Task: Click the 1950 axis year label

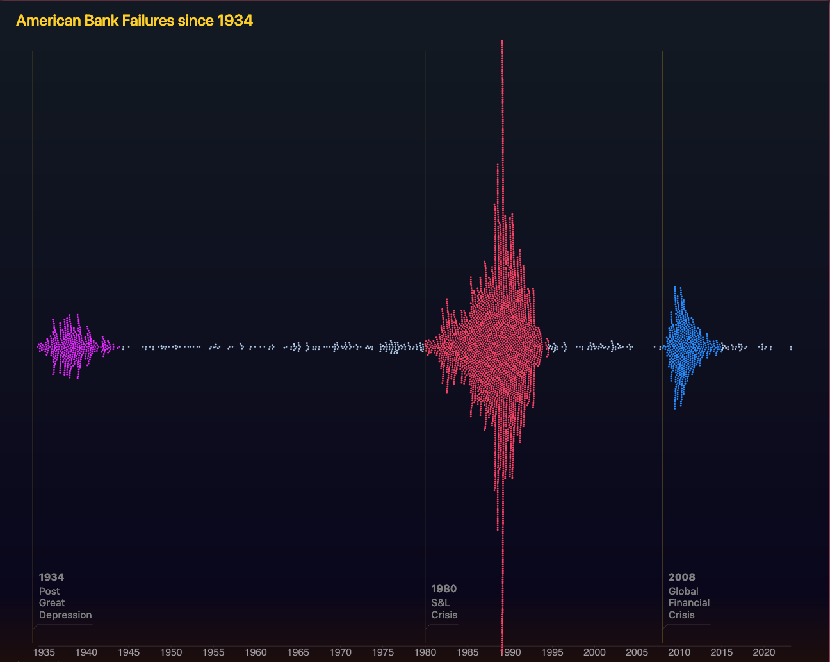Action: (171, 652)
